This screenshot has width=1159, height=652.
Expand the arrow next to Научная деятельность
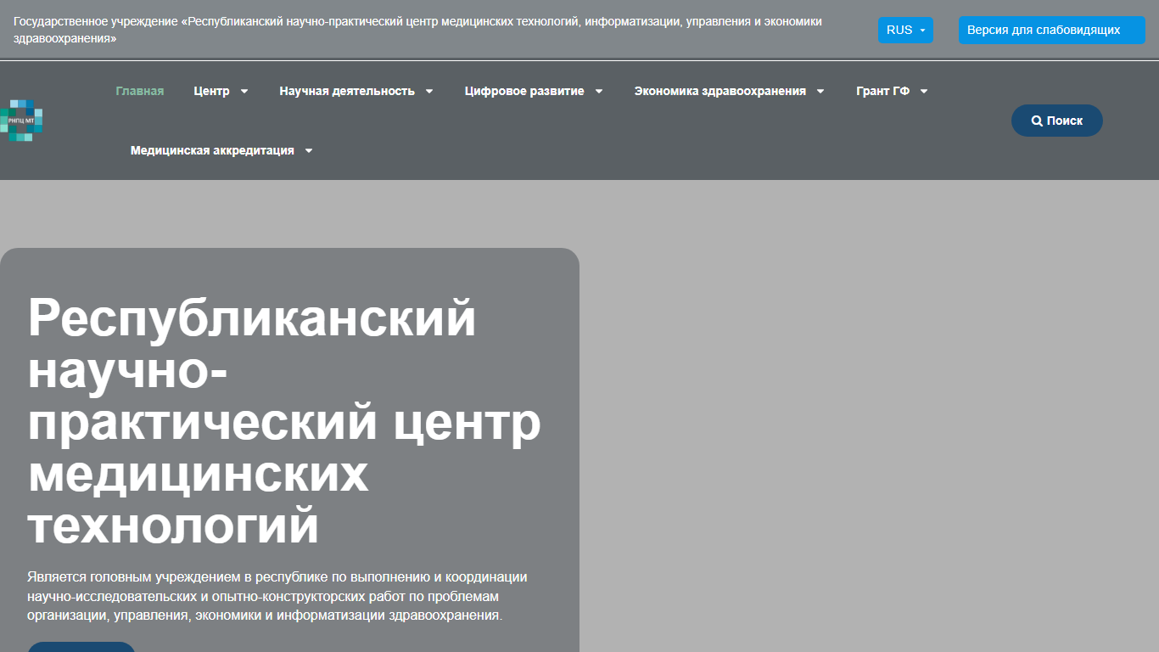pyautogui.click(x=429, y=92)
